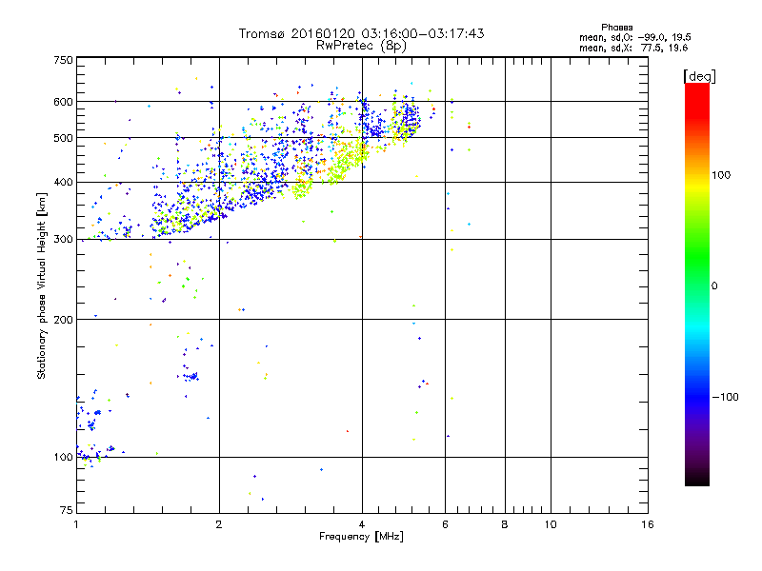Screen dimensions: 762x571
Task: Click the 8 MHz x-axis tick label
Action: 505,525
